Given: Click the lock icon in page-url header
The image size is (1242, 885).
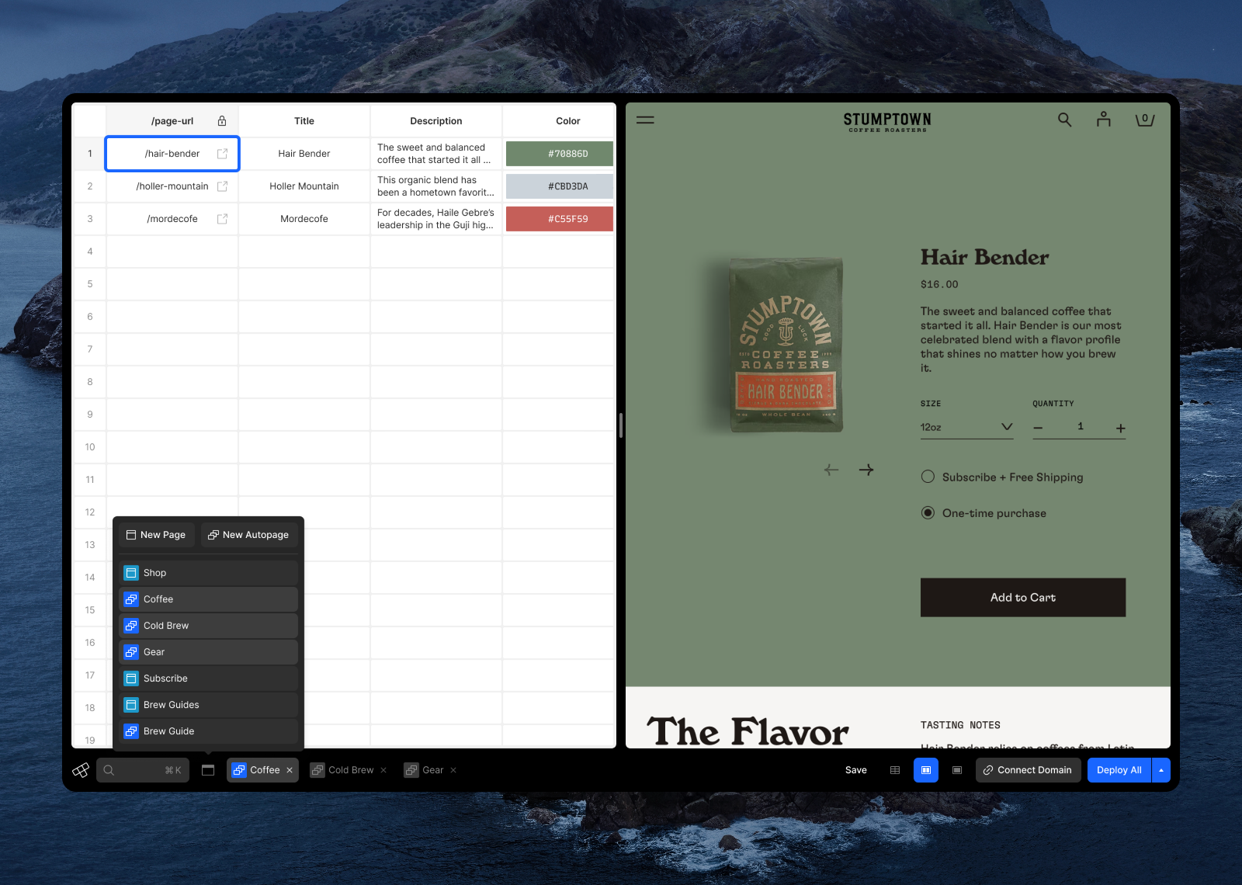Looking at the screenshot, I should point(222,121).
